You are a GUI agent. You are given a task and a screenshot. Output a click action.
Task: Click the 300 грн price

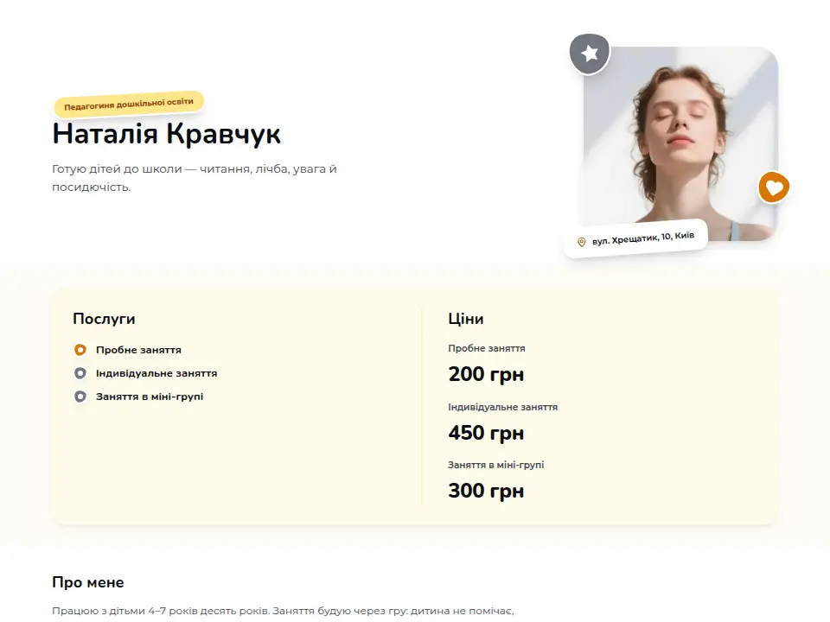pyautogui.click(x=486, y=491)
